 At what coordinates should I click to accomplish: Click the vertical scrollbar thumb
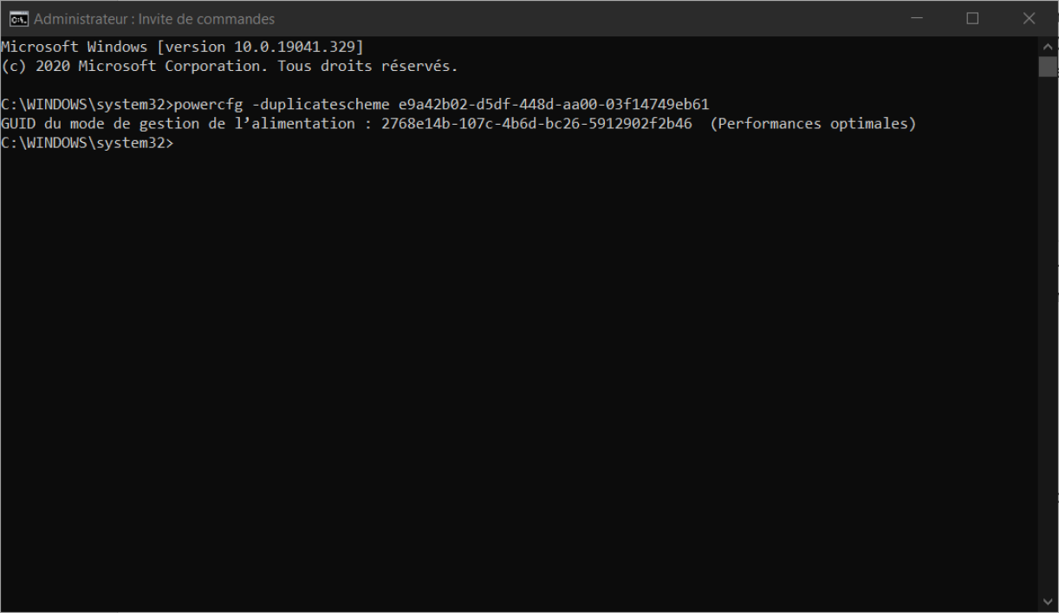tap(1048, 67)
